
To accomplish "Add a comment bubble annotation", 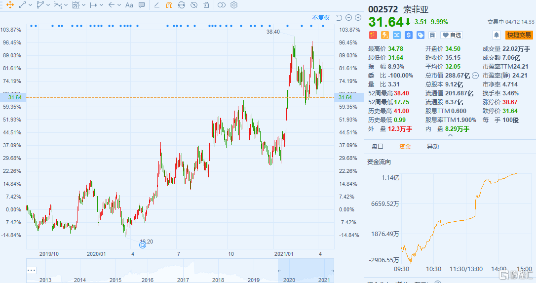I will point(142,5).
